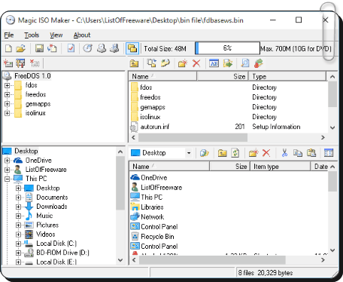
Task: Expand the gemapps tree node
Action: click(7, 104)
